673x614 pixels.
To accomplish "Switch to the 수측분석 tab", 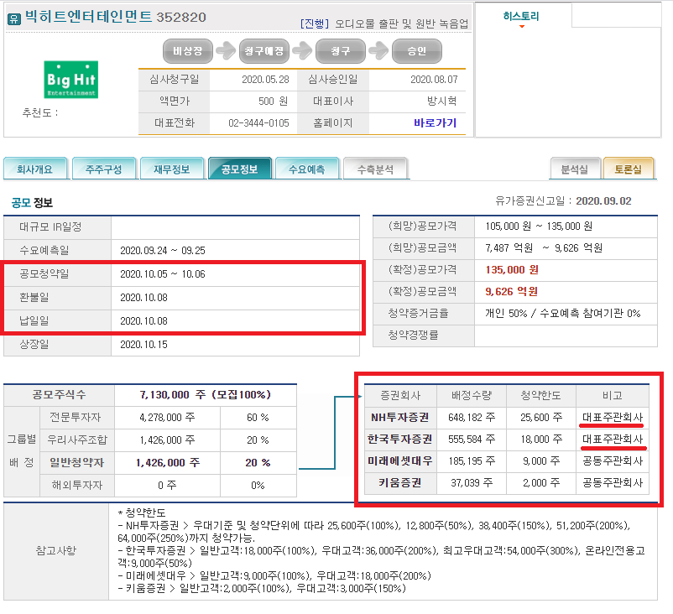I will click(375, 169).
